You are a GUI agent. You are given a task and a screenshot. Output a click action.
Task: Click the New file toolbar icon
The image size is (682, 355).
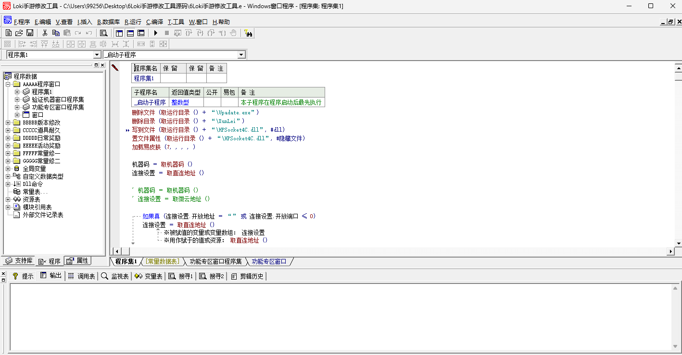(x=8, y=33)
